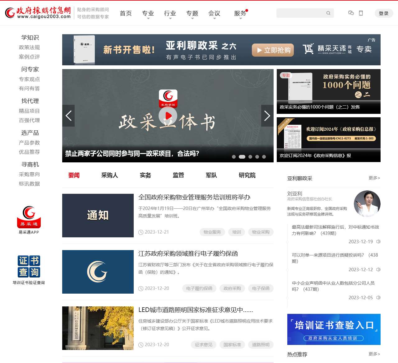
Task: View 更多 for 亚利聊政采
Action: pyautogui.click(x=374, y=178)
